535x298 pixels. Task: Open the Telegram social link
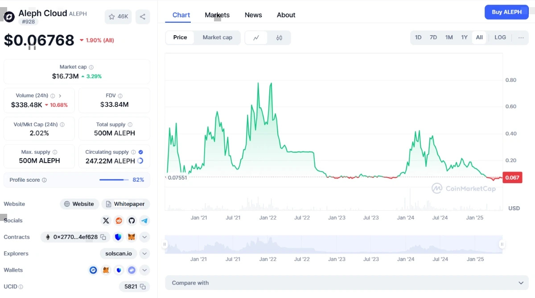[144, 220]
